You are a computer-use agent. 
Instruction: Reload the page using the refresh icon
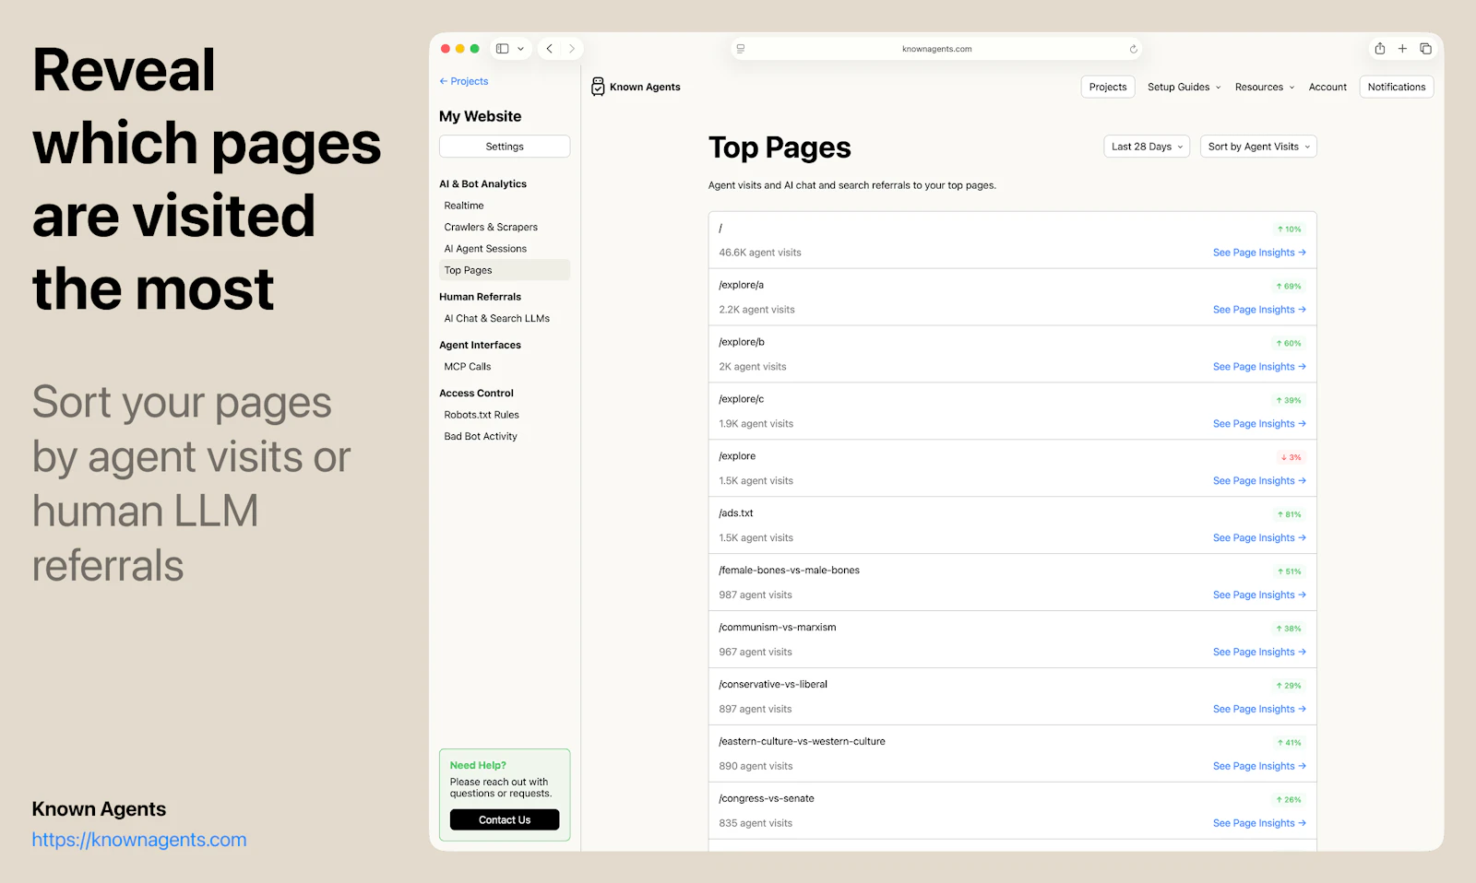pos(1134,49)
